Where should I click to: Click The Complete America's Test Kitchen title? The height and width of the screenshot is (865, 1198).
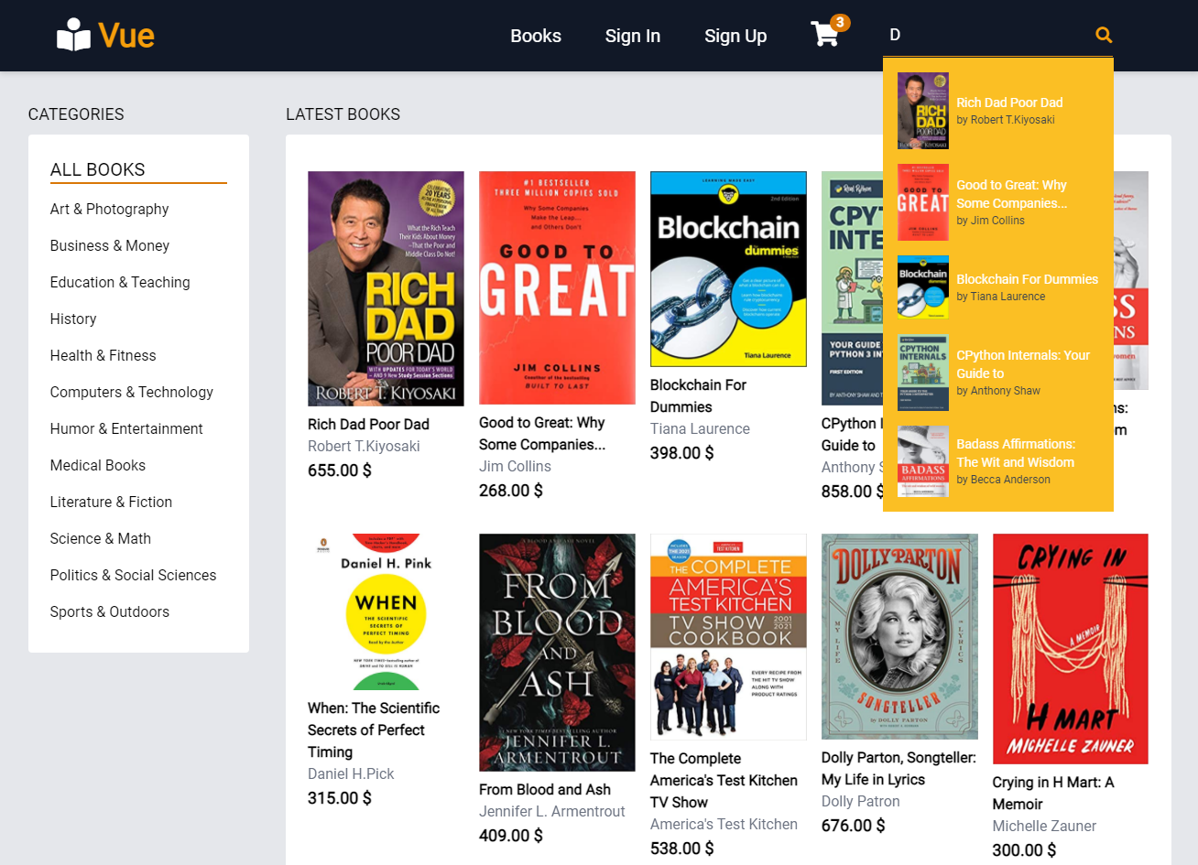[x=724, y=780]
